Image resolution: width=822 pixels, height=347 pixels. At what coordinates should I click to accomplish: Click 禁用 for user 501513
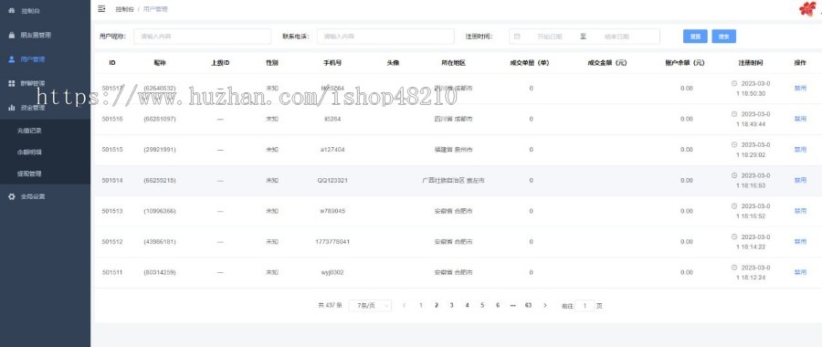click(x=800, y=211)
